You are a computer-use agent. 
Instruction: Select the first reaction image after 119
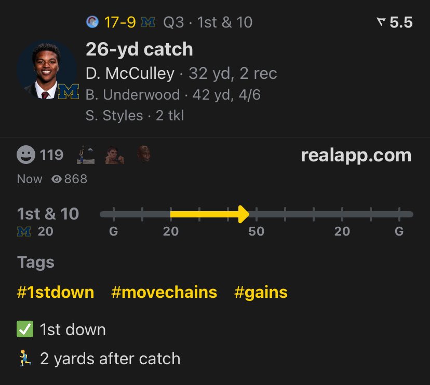click(x=86, y=155)
